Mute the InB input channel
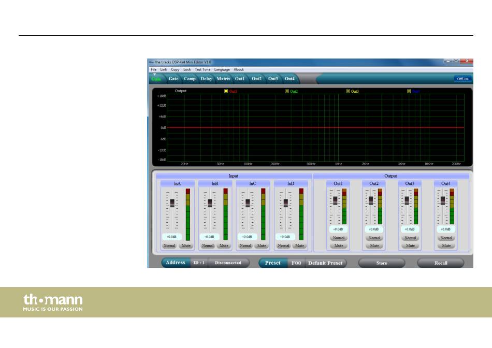Viewport: 492px width, 348px height. (224, 245)
